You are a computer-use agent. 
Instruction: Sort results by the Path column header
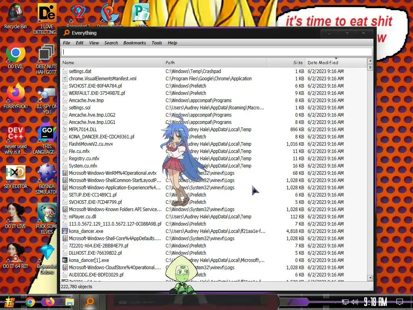215,63
